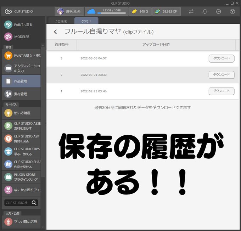Click the sidebar scroll up arrow

coord(43,45)
